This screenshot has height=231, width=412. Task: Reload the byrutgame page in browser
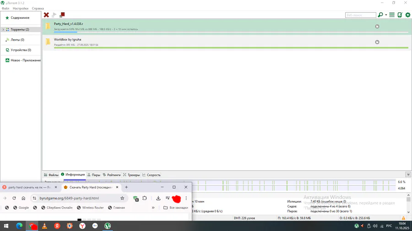[x=14, y=198]
